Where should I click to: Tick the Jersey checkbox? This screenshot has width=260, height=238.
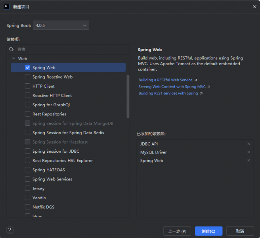[x=27, y=188]
